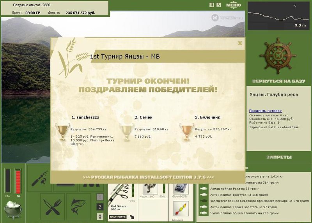Click the dark fish icon beside sanchezzzz поймал
The width and height of the screenshot is (312, 223).
click(x=203, y=201)
